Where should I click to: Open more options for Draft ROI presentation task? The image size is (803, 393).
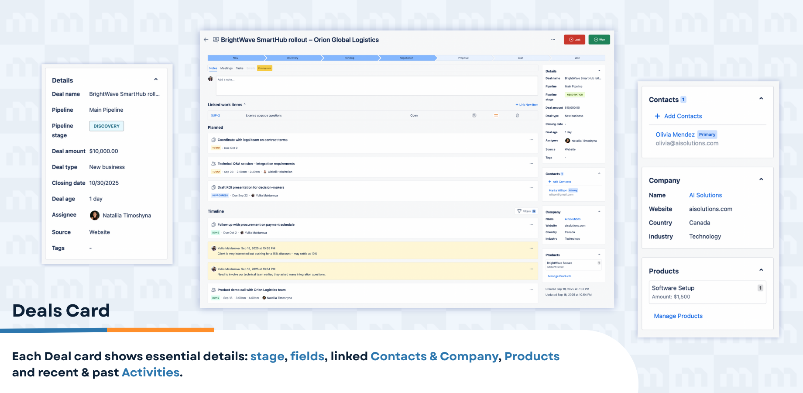(x=531, y=187)
